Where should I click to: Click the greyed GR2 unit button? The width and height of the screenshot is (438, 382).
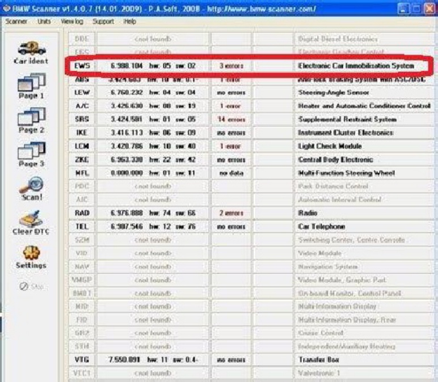[x=82, y=333]
